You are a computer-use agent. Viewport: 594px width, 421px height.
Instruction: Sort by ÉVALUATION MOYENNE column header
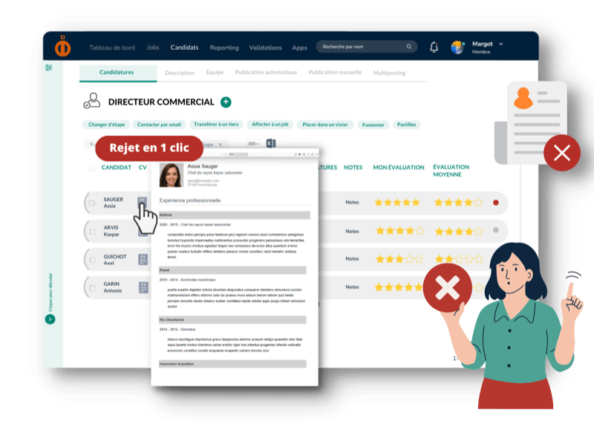tap(451, 171)
